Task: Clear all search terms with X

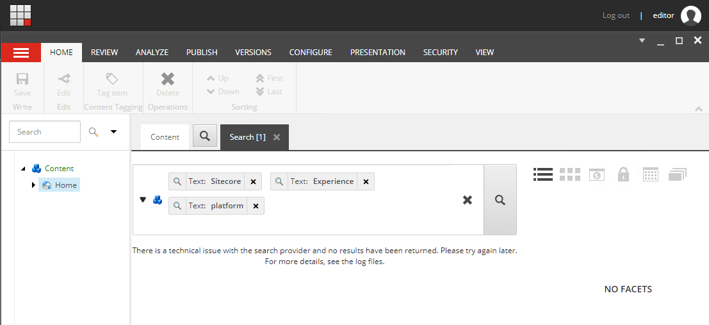Action: (468, 200)
